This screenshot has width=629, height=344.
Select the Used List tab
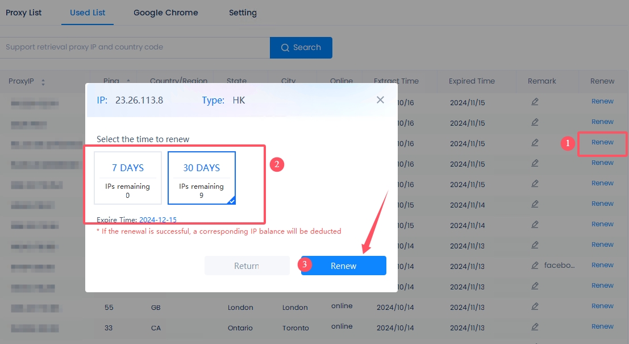point(88,13)
